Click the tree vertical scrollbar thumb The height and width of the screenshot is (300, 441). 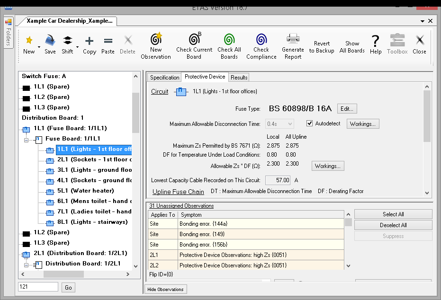135,112
